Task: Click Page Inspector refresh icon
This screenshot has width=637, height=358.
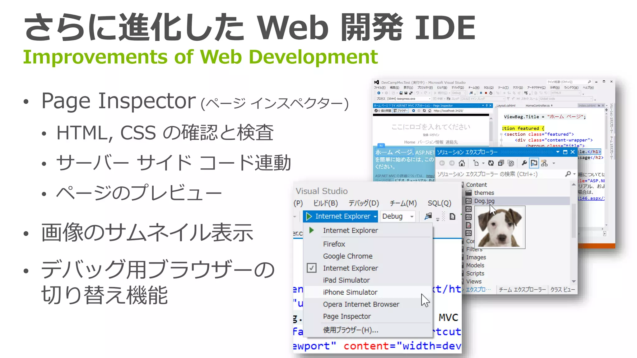Action: coord(424,111)
